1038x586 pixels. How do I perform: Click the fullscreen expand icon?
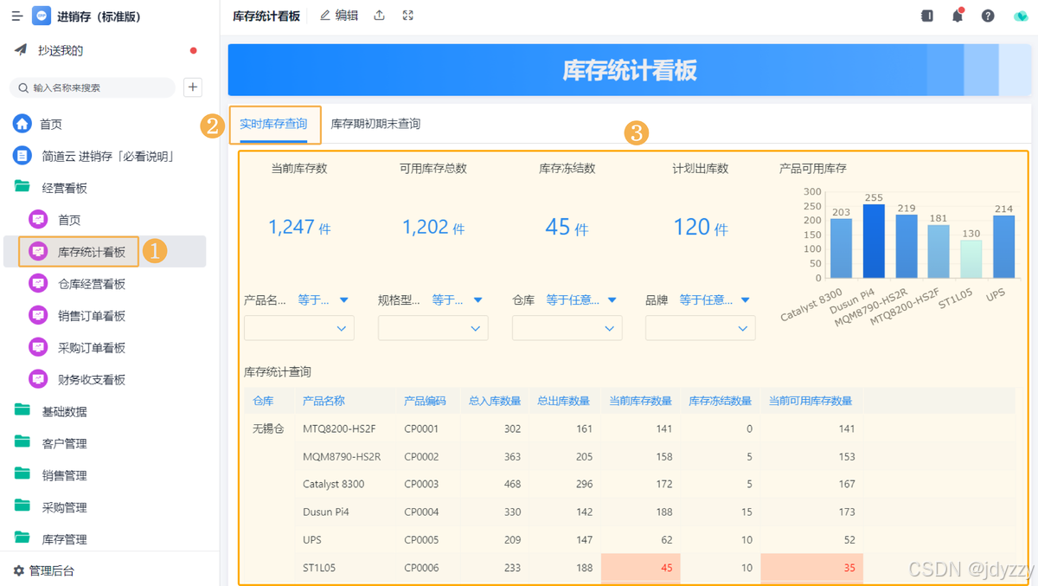click(408, 16)
